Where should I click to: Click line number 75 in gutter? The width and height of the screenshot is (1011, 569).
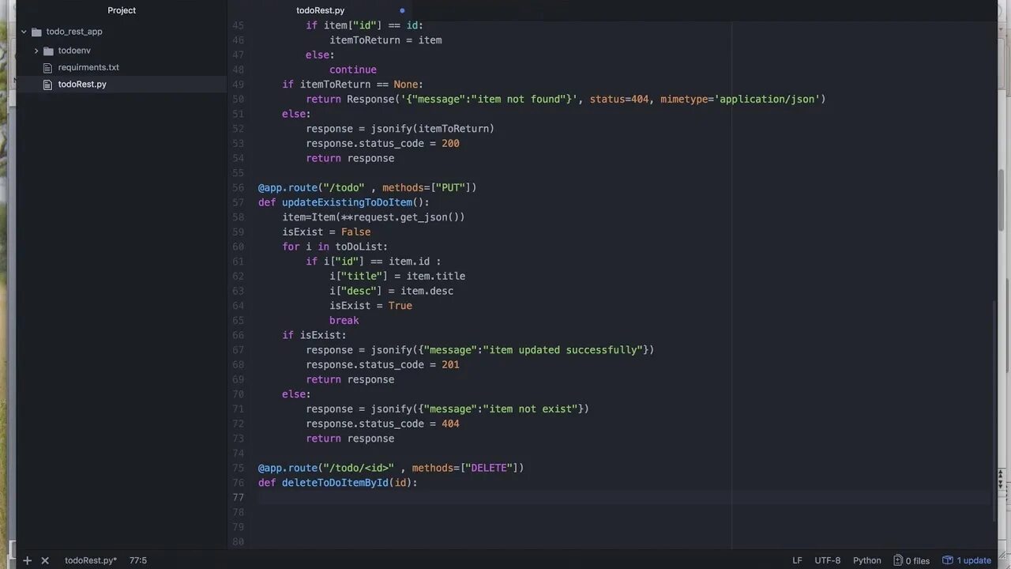(238, 468)
